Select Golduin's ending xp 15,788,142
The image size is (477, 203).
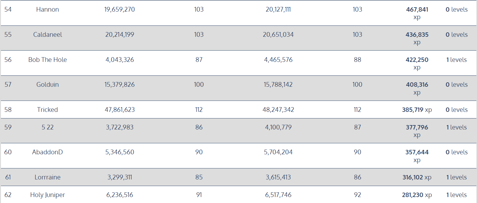[278, 85]
